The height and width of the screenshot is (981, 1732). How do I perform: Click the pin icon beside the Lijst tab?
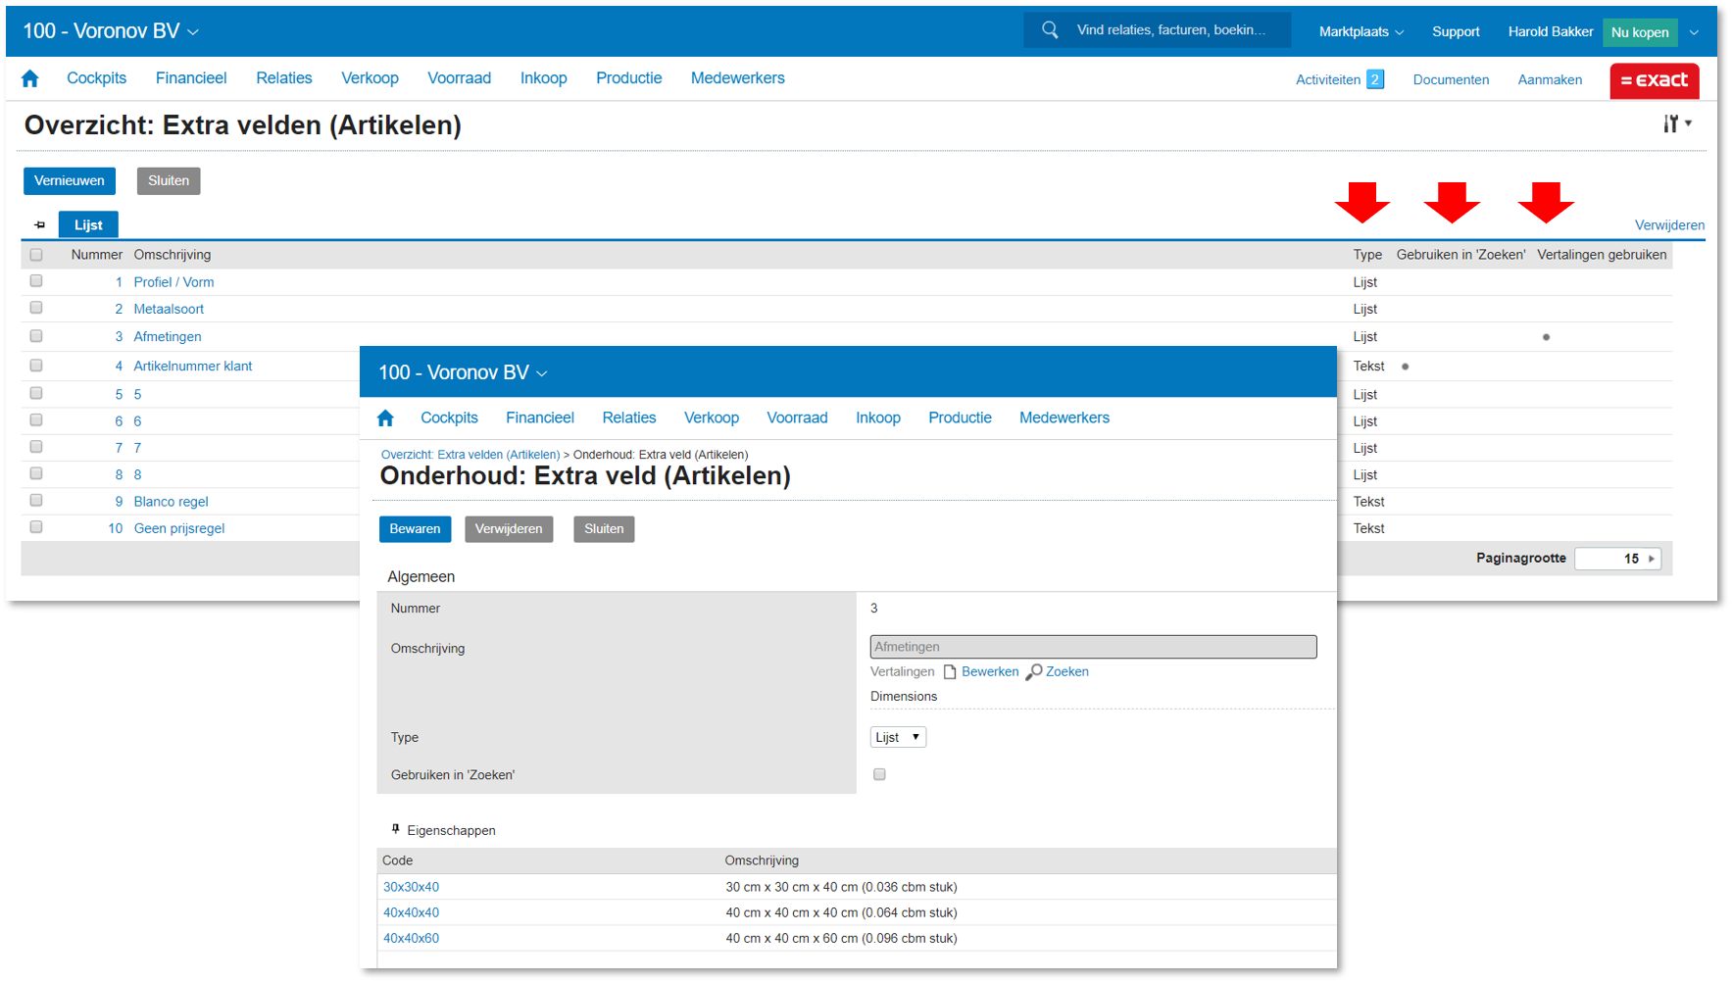tap(40, 225)
